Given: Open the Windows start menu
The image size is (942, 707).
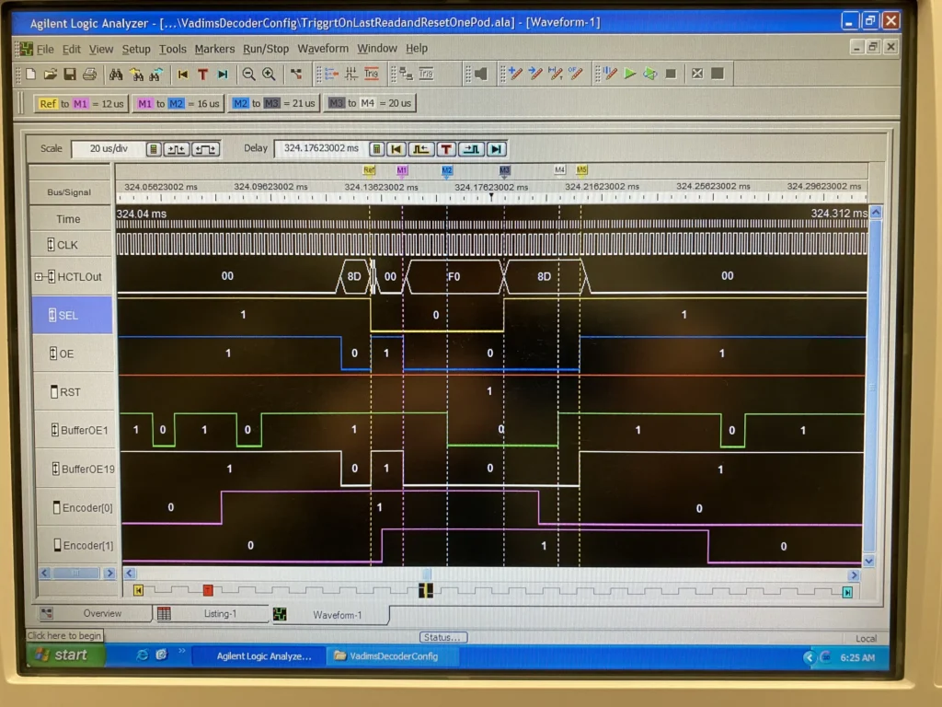Looking at the screenshot, I should click(x=65, y=655).
